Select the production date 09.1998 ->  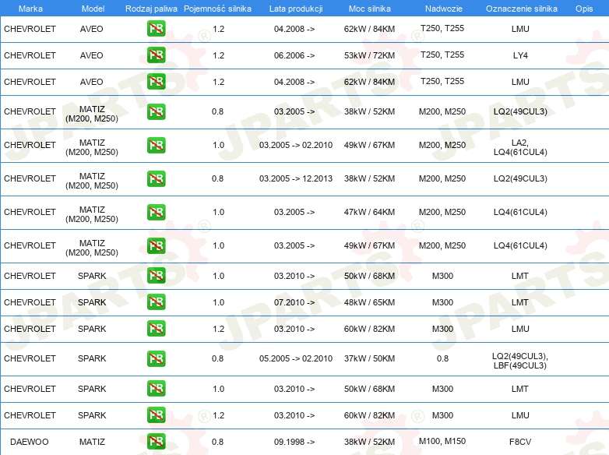[x=294, y=442]
